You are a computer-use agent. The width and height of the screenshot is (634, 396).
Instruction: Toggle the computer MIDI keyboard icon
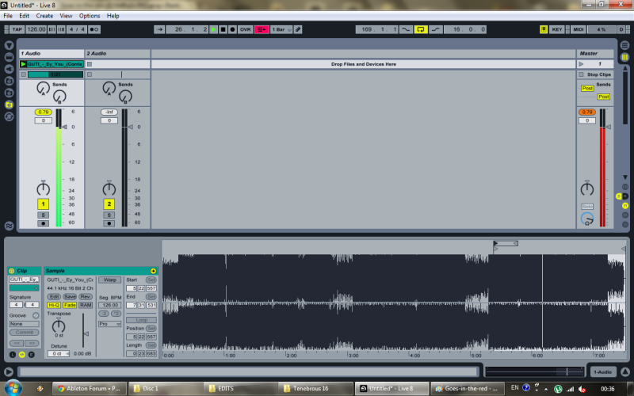click(x=544, y=29)
